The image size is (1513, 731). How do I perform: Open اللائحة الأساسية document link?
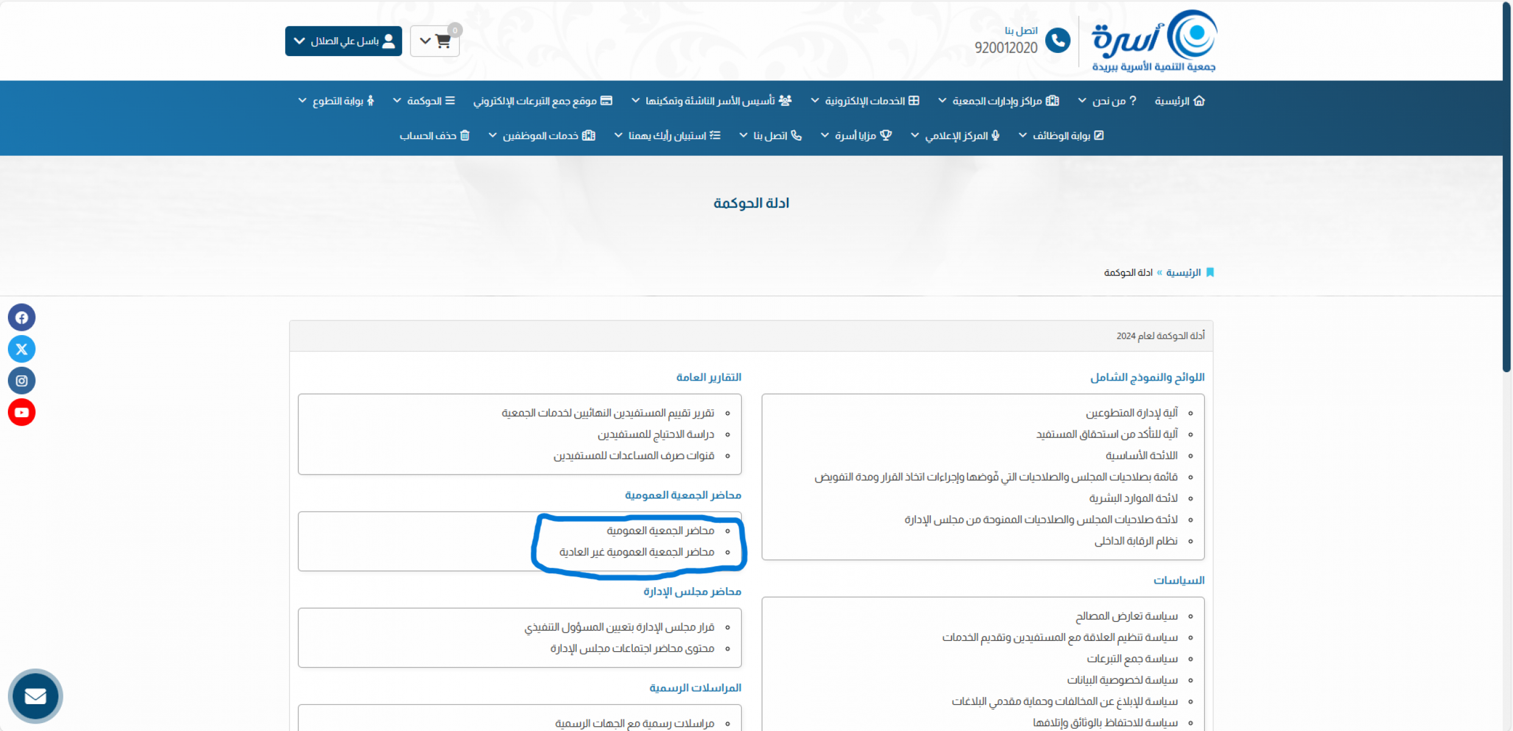1141,456
